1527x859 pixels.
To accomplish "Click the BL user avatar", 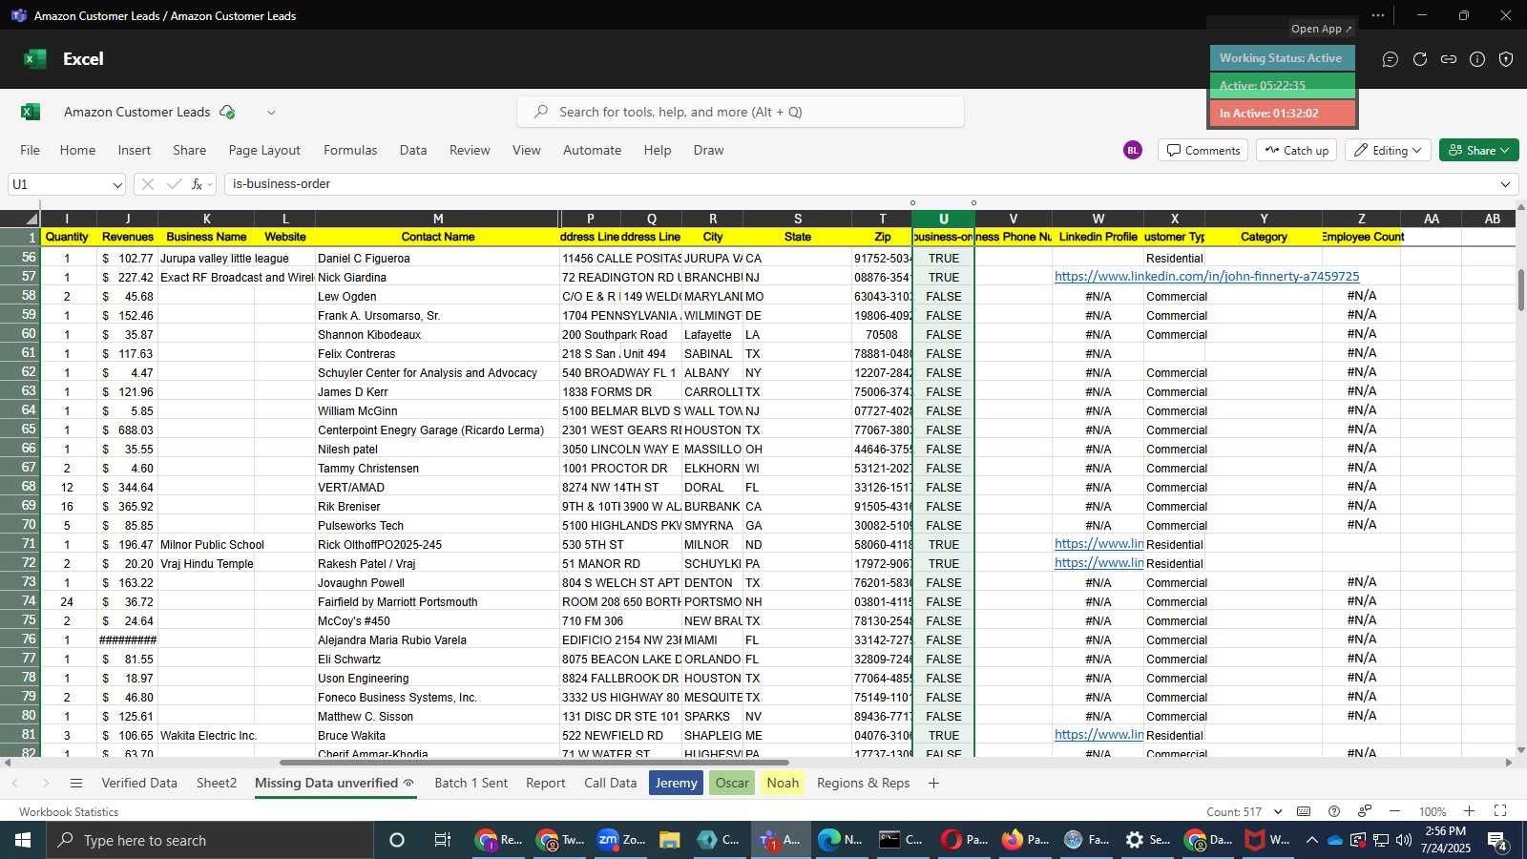I will (1133, 150).
